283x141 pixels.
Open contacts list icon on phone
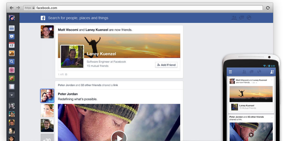(272, 72)
